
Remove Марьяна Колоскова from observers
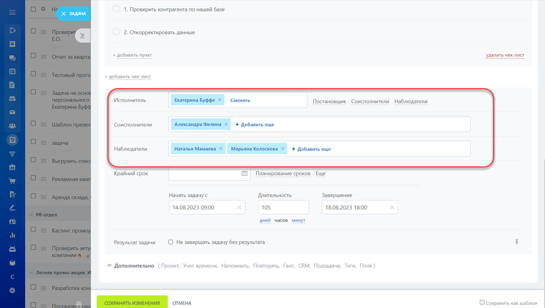pos(283,149)
